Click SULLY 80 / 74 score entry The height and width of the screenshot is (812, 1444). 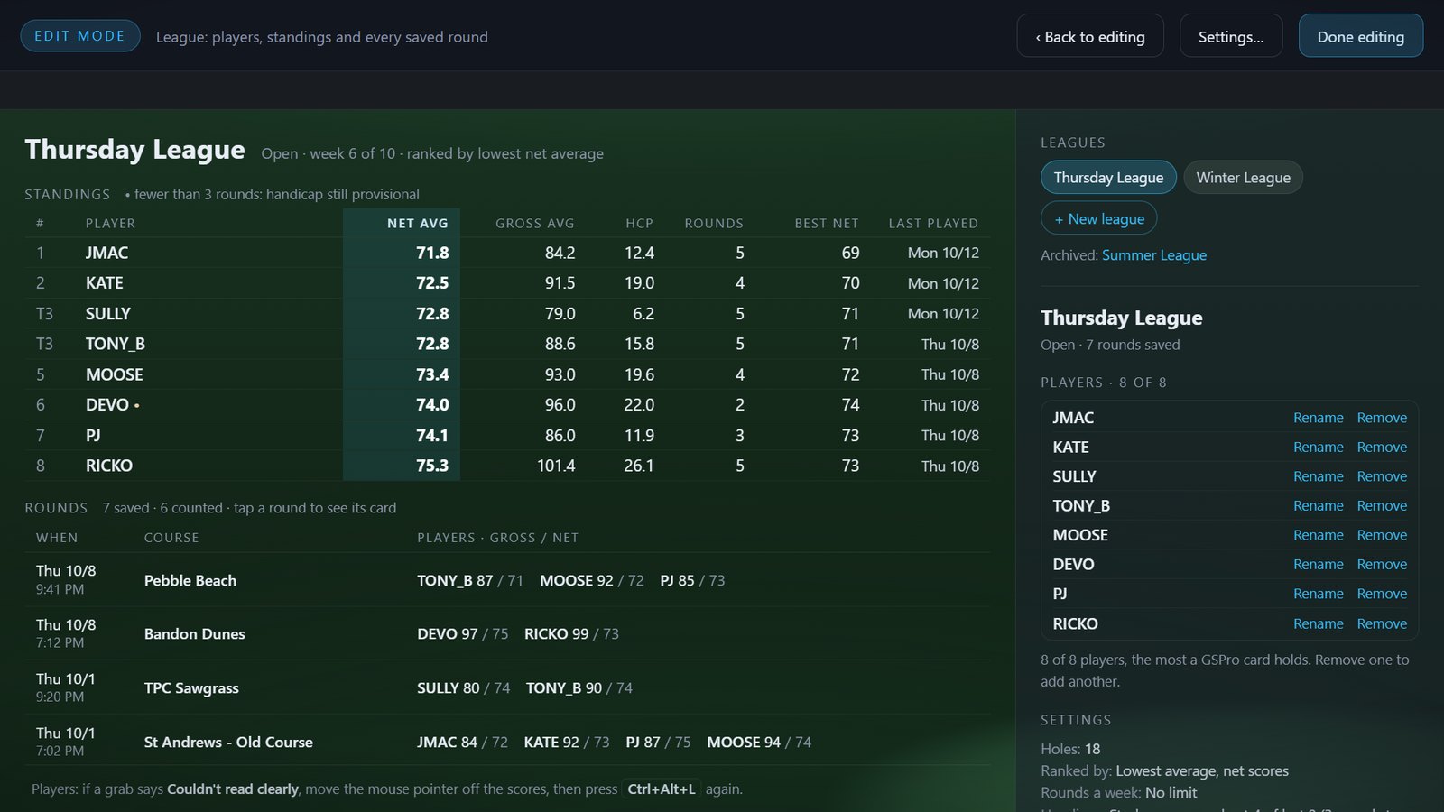(464, 687)
